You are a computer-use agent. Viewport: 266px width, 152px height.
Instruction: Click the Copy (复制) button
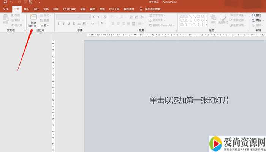click(16, 21)
